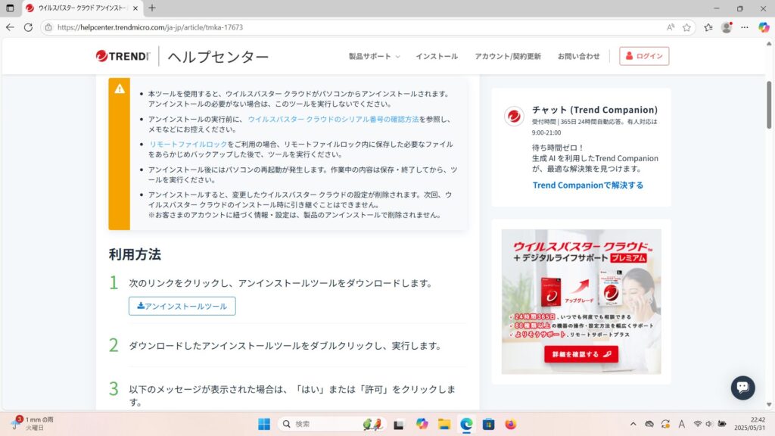775x436 pixels.
Task: Reload the current page
Action: point(28,27)
